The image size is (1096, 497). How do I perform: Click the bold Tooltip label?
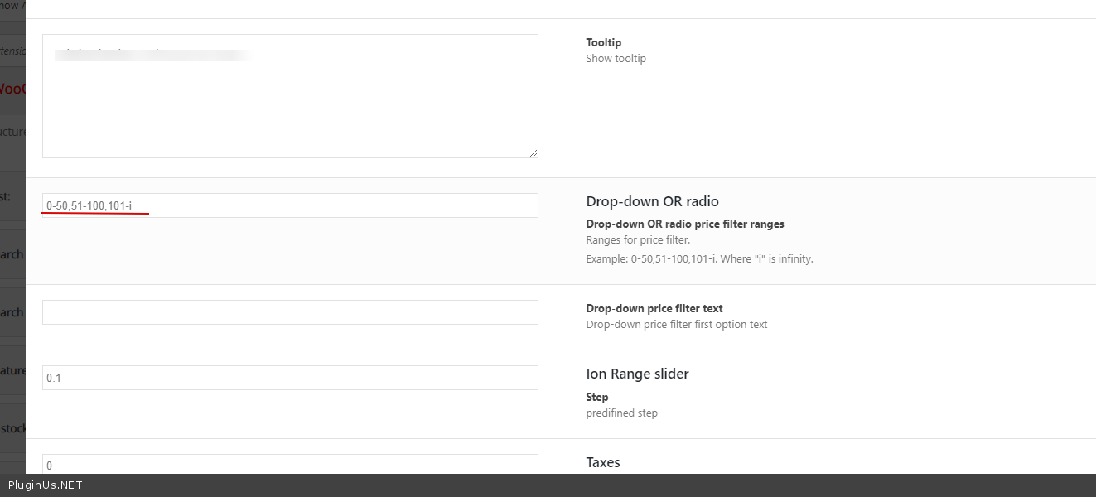(603, 42)
